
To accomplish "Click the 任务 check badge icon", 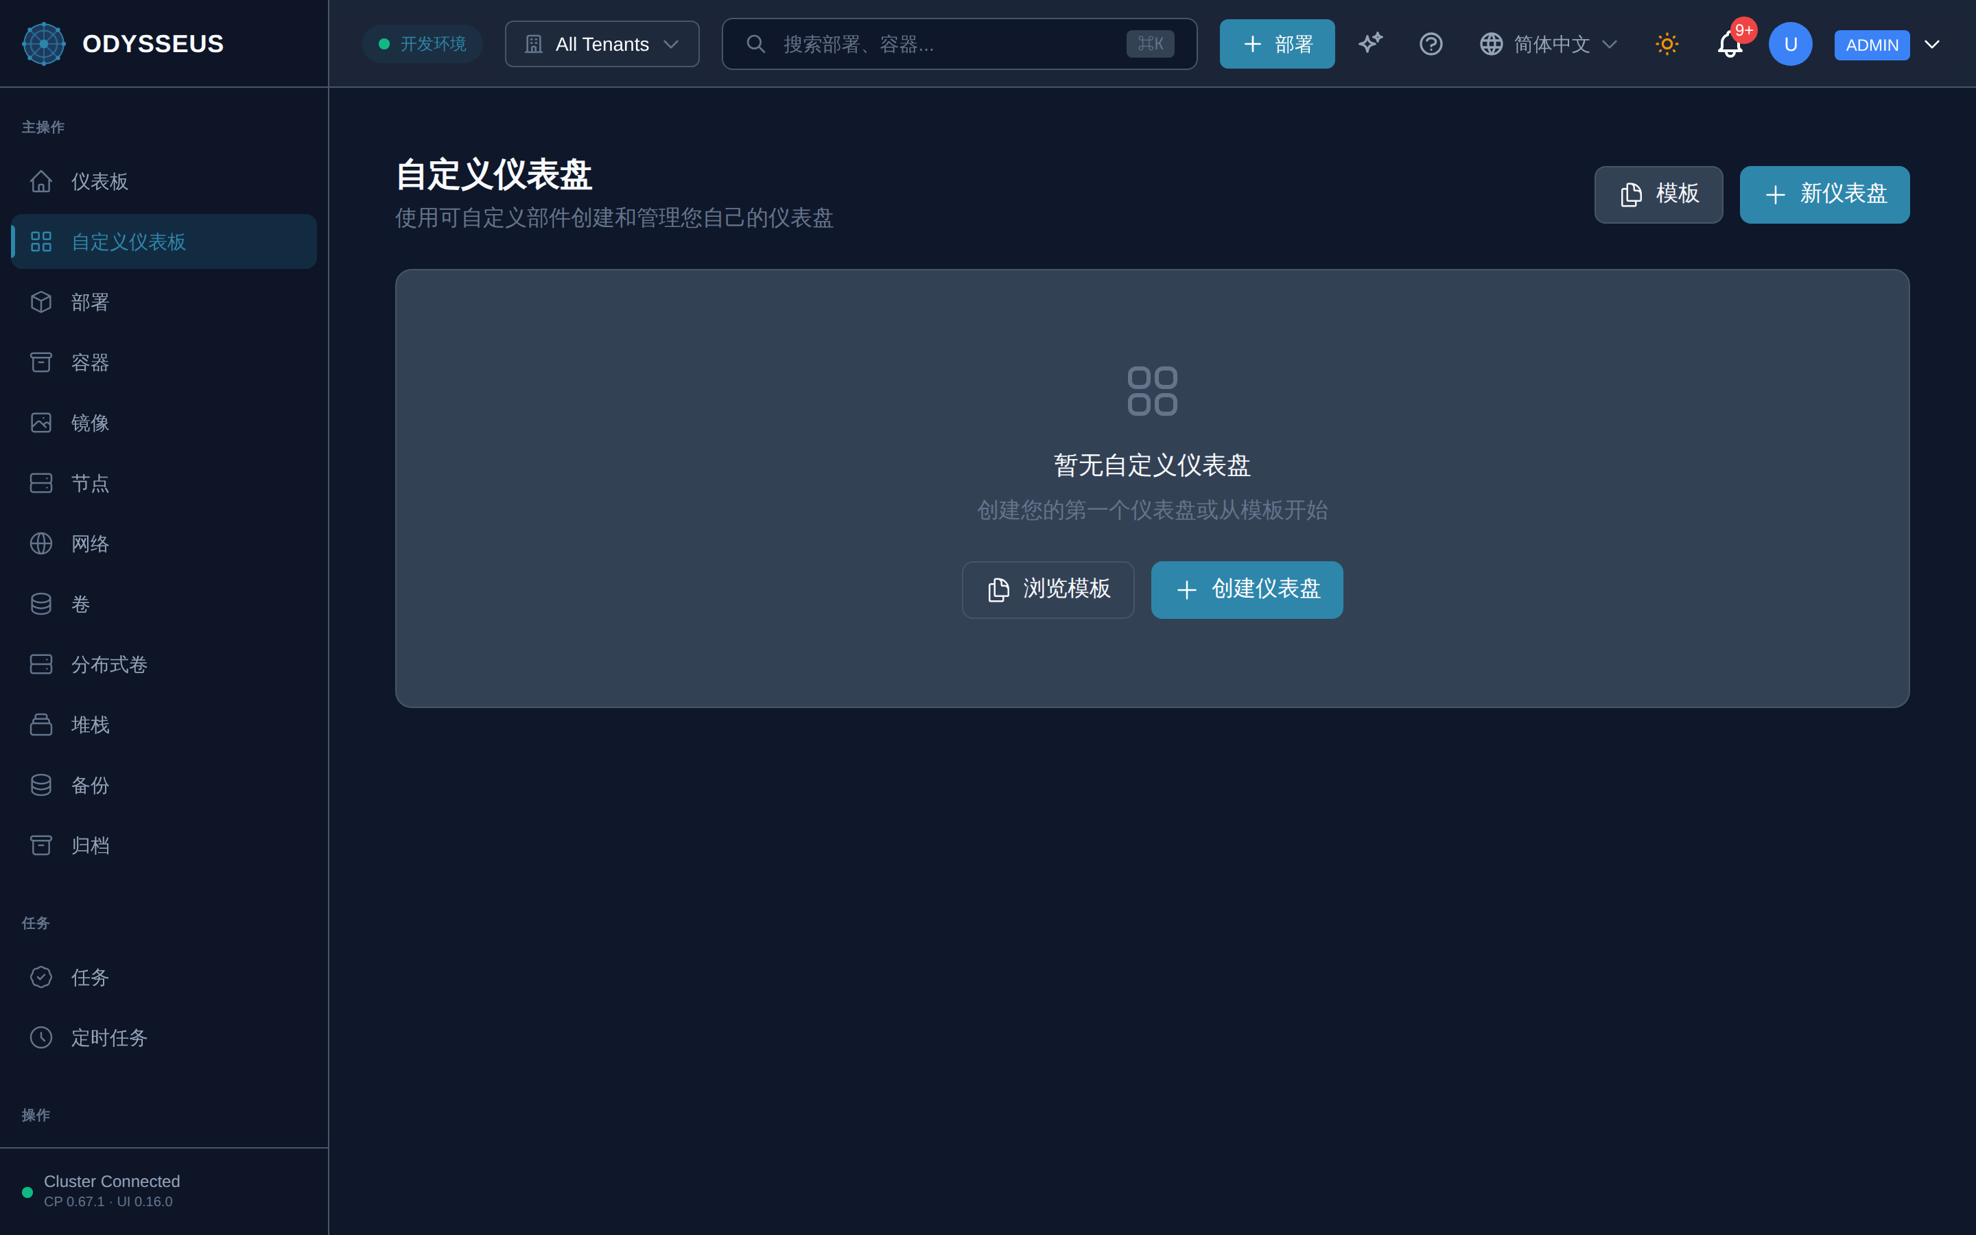I will [41, 978].
